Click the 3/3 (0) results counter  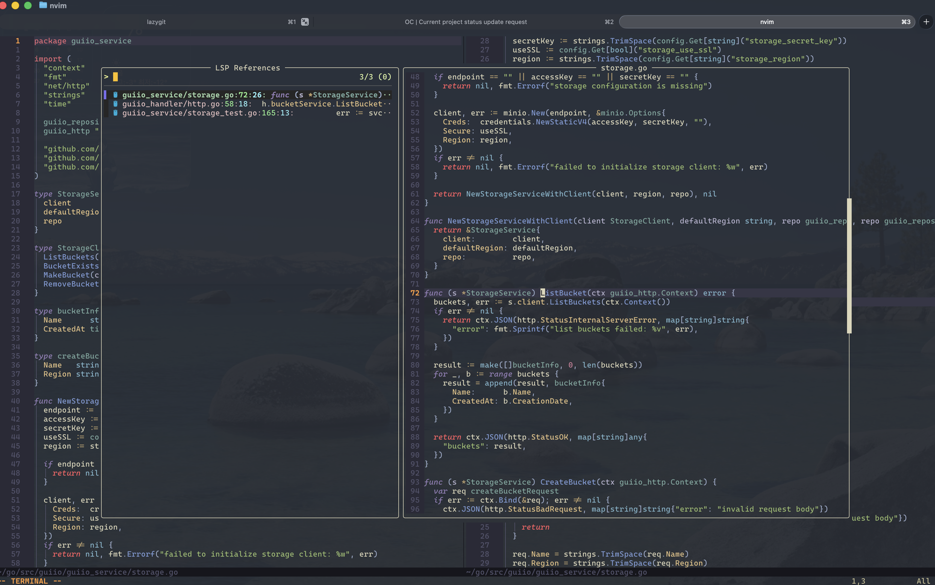coord(375,77)
